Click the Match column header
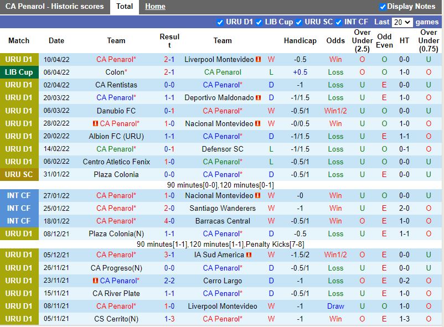The image size is (444, 327). coord(19,41)
